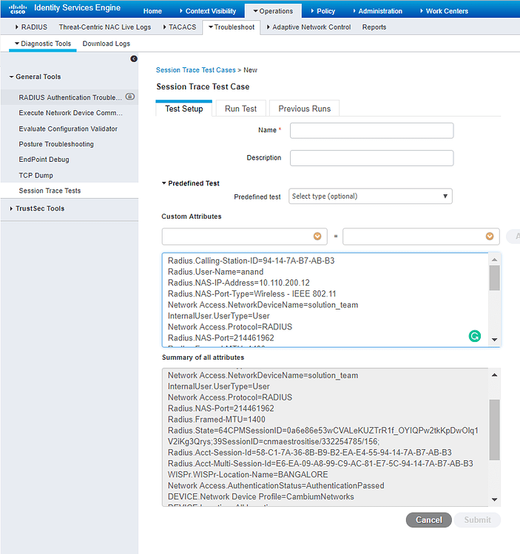The image size is (520, 554).
Task: Click scroll-up arrow of custom attributes box
Action: 494,260
